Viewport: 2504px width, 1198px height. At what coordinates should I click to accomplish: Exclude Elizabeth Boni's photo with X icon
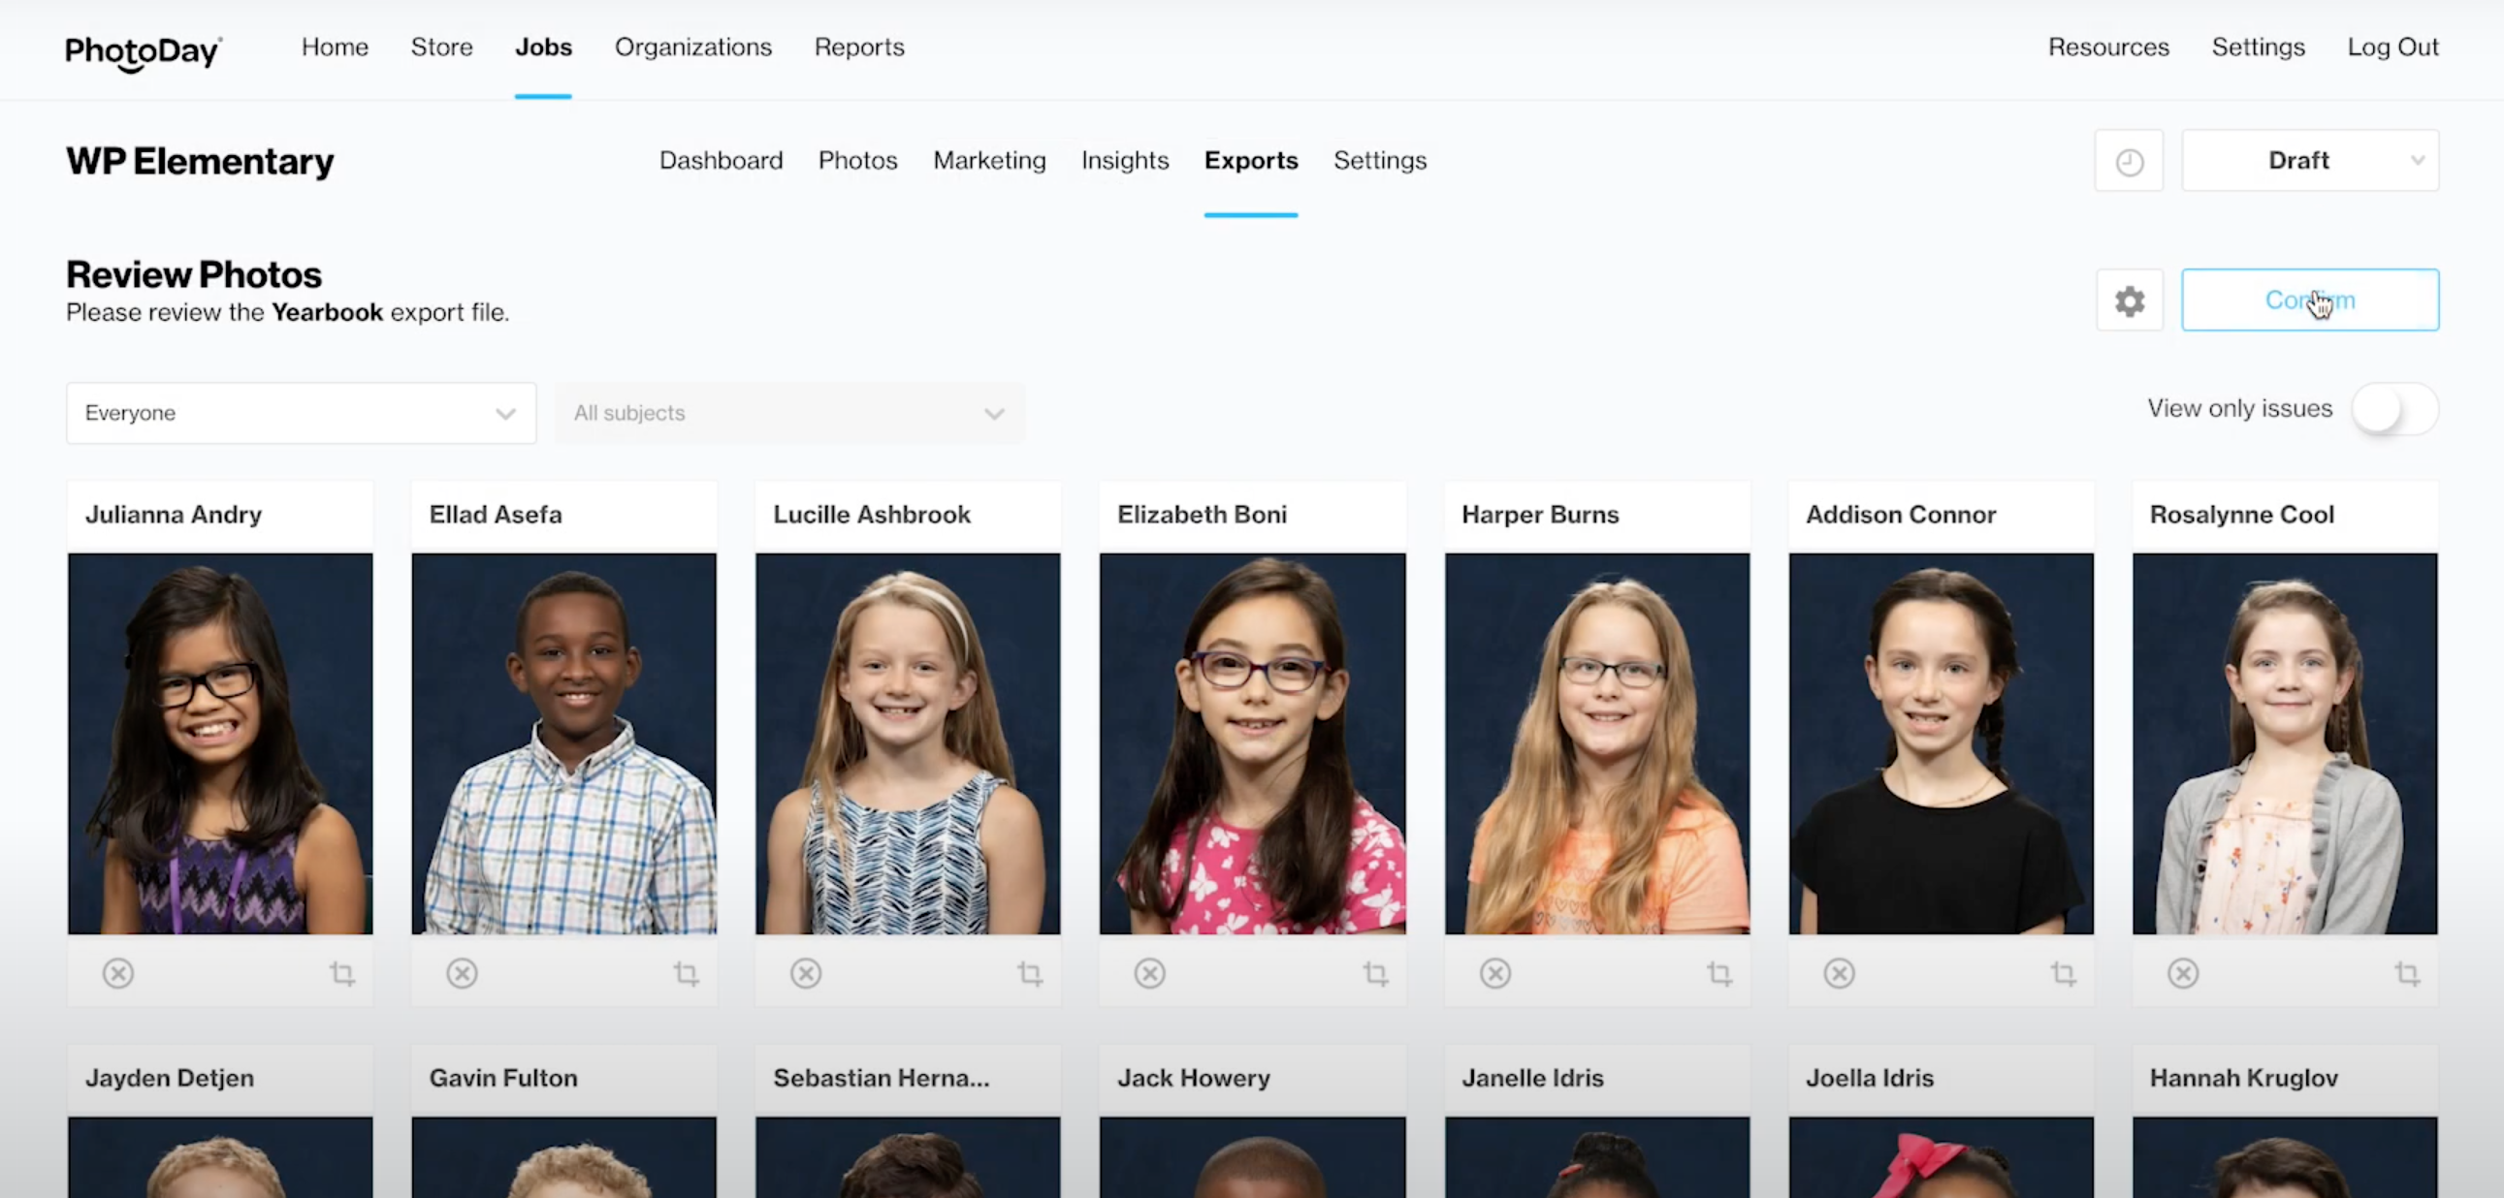click(x=1150, y=972)
